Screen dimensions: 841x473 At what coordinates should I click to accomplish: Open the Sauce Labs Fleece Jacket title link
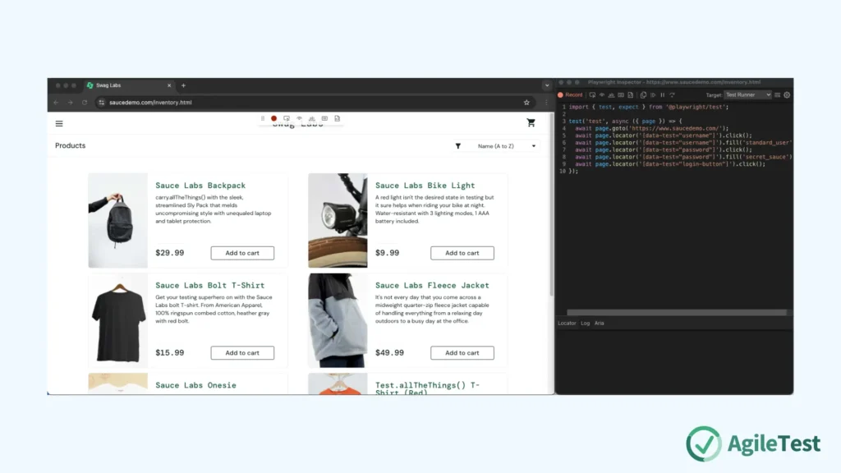coord(432,285)
